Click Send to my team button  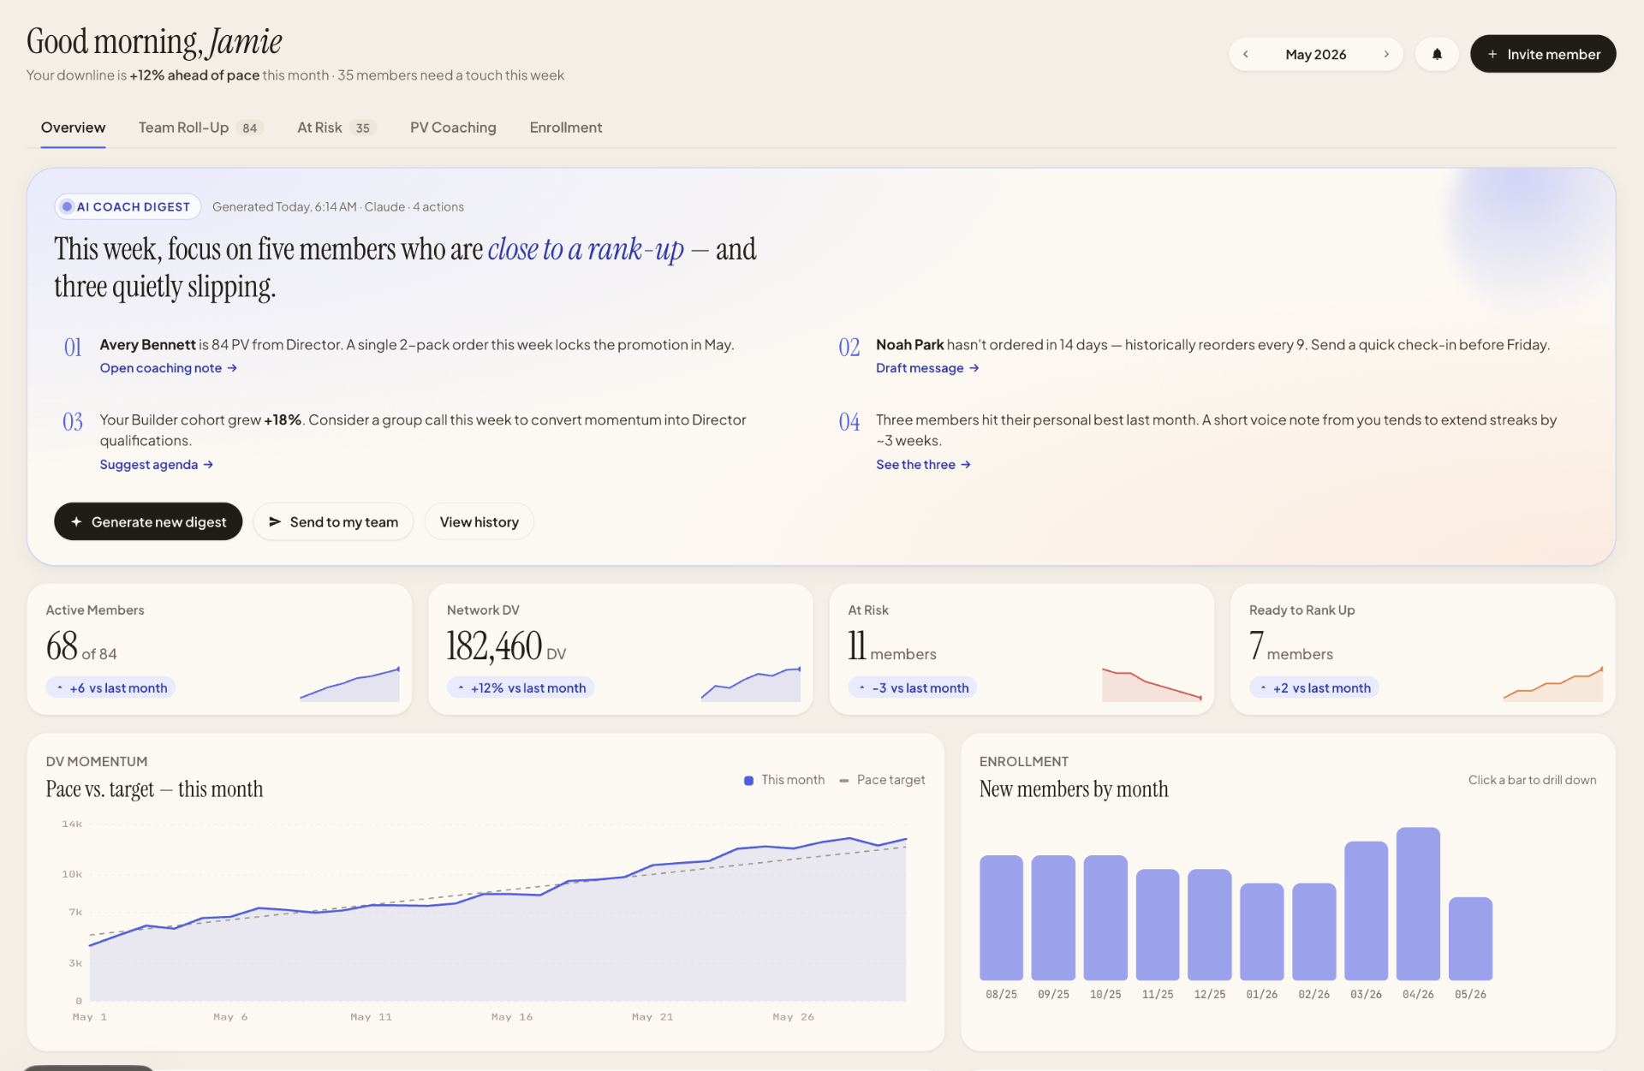pos(333,521)
